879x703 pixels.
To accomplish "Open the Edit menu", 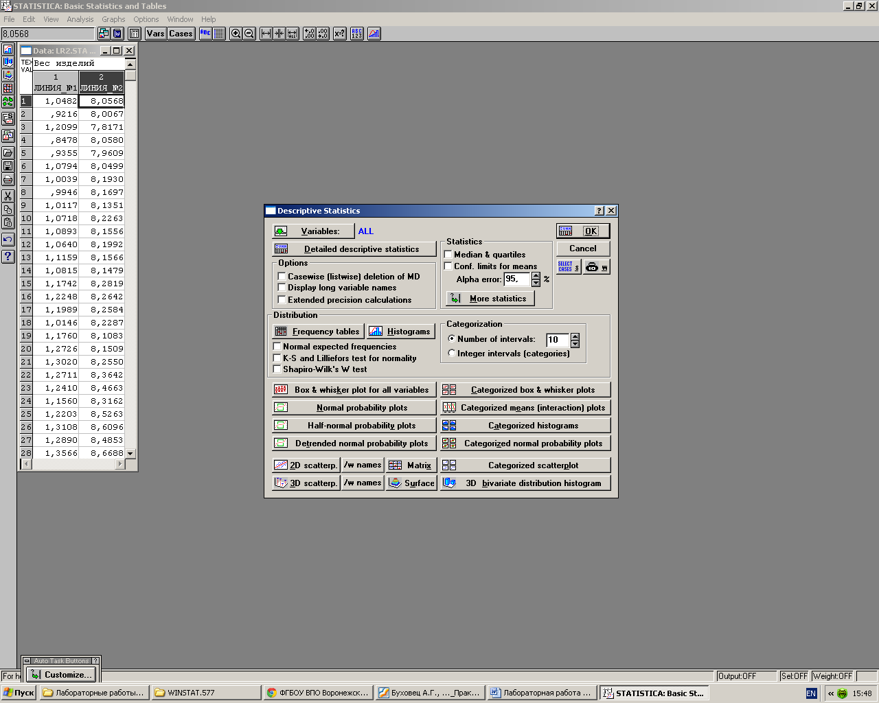I will click(x=29, y=19).
